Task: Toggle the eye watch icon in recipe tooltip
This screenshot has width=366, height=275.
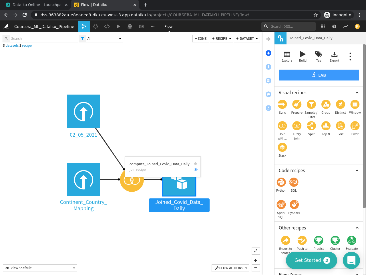Action: 196,170
